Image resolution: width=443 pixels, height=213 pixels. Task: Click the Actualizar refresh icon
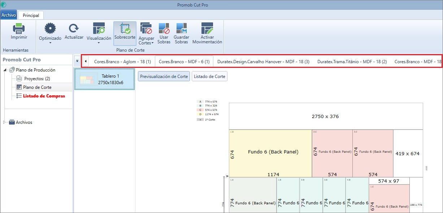pyautogui.click(x=74, y=29)
